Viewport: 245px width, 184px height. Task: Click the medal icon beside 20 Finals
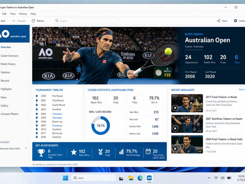(100, 152)
